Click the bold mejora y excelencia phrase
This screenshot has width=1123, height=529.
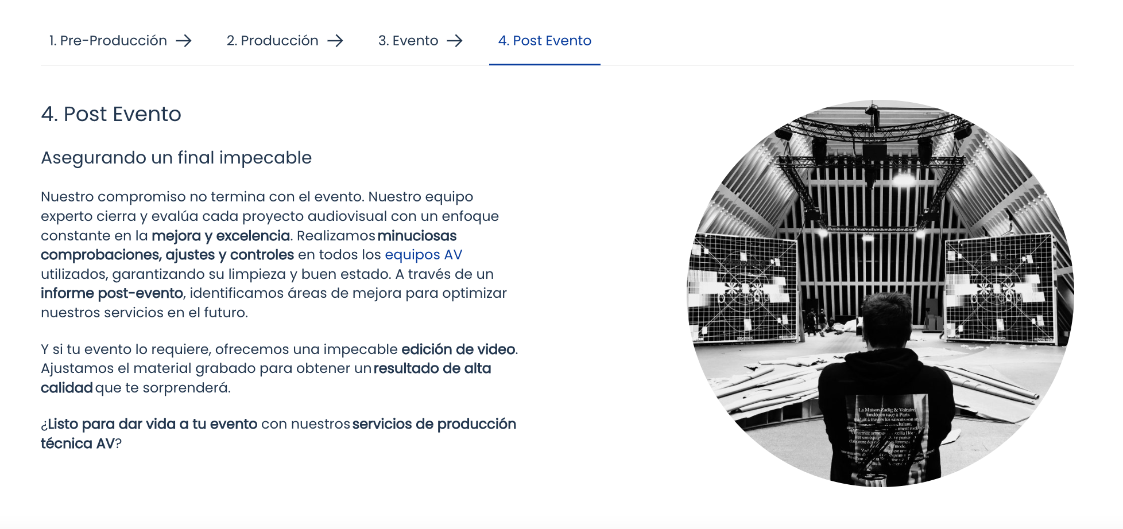point(221,236)
